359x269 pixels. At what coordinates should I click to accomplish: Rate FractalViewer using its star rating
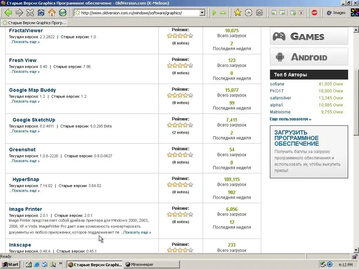tap(180, 36)
